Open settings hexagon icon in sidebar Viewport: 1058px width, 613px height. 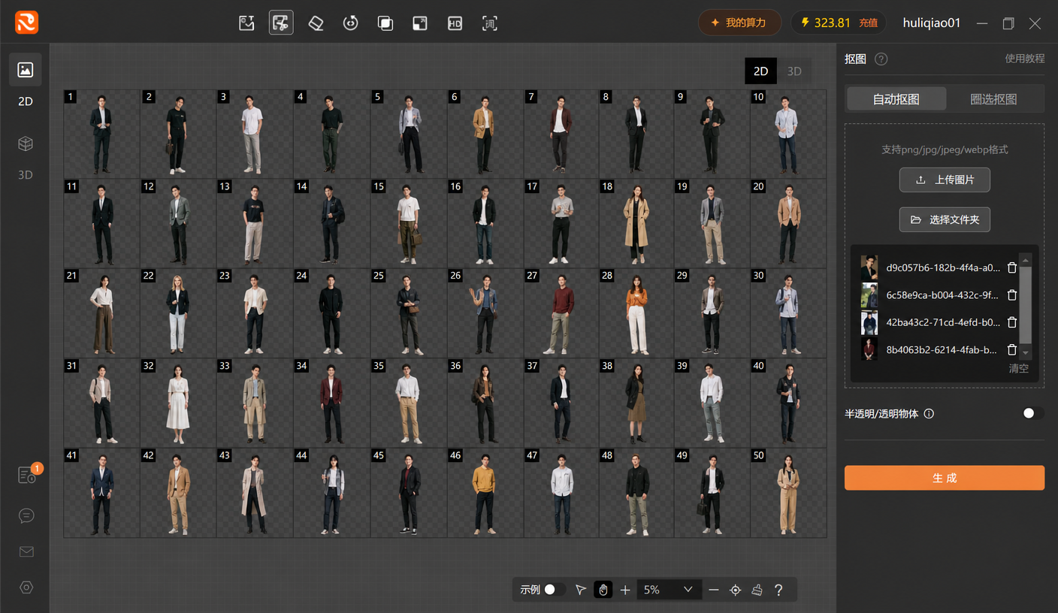26,587
